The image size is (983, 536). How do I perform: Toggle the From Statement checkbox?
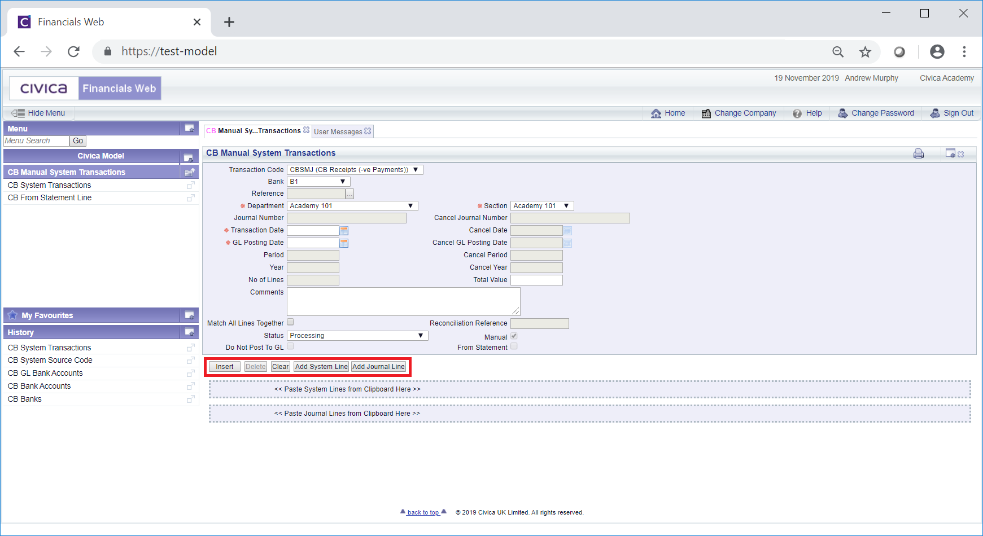514,346
